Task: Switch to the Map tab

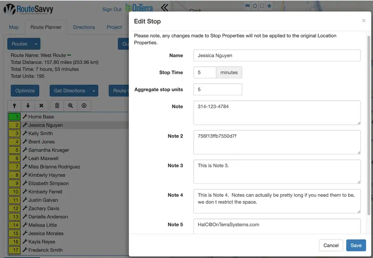Action: [x=14, y=27]
